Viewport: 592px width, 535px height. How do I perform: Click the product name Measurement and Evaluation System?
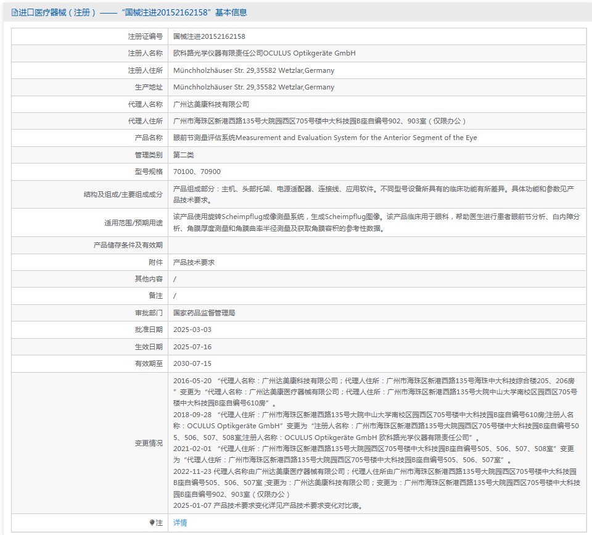(x=324, y=138)
